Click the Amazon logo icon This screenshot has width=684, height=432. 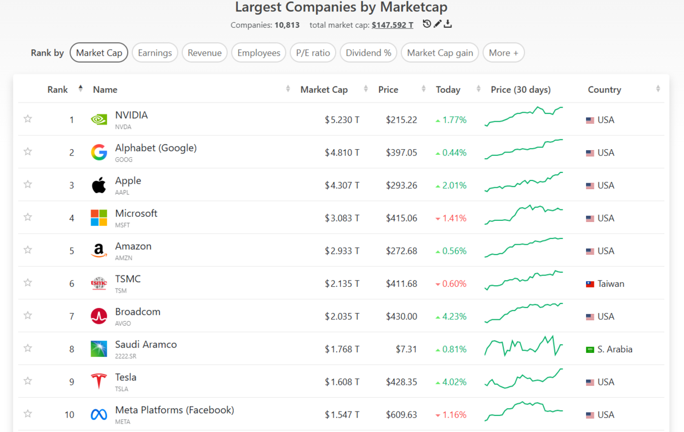[x=99, y=250]
